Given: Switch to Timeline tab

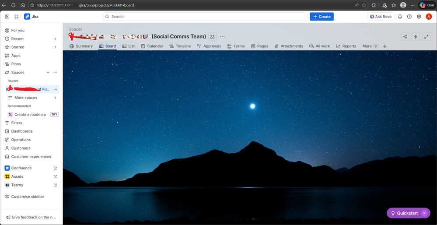Looking at the screenshot, I should coord(180,46).
